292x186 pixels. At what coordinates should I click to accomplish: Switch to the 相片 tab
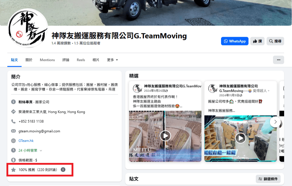[x=96, y=60]
